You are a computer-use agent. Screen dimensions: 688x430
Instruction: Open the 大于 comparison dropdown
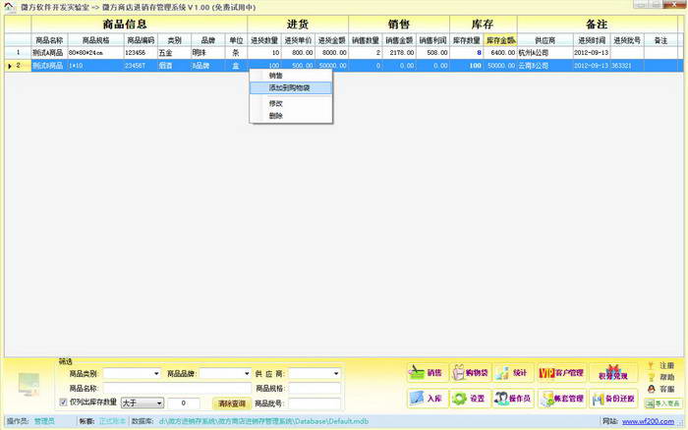[x=143, y=403]
